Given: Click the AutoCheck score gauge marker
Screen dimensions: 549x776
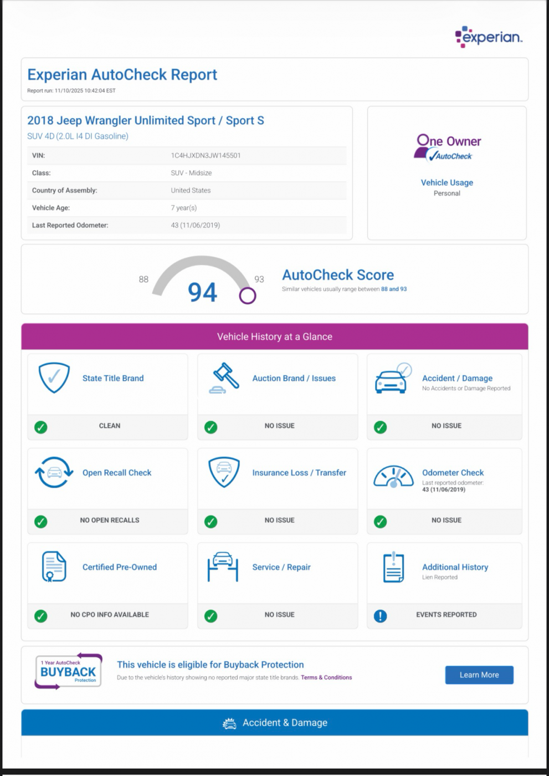Looking at the screenshot, I should pos(247,295).
